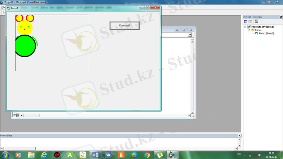
Task: Click the View Code icon in Project panel
Action: pos(245,22)
